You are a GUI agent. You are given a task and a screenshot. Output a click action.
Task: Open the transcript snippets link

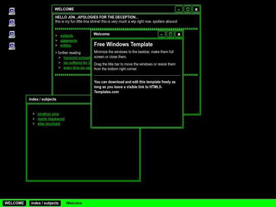tap(77, 58)
